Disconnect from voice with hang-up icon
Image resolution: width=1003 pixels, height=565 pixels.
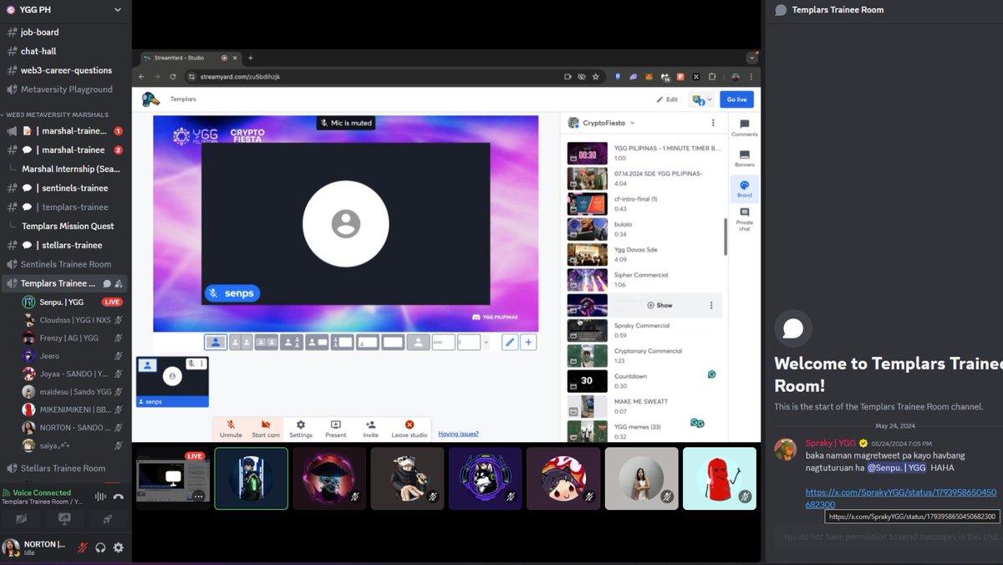pos(119,496)
